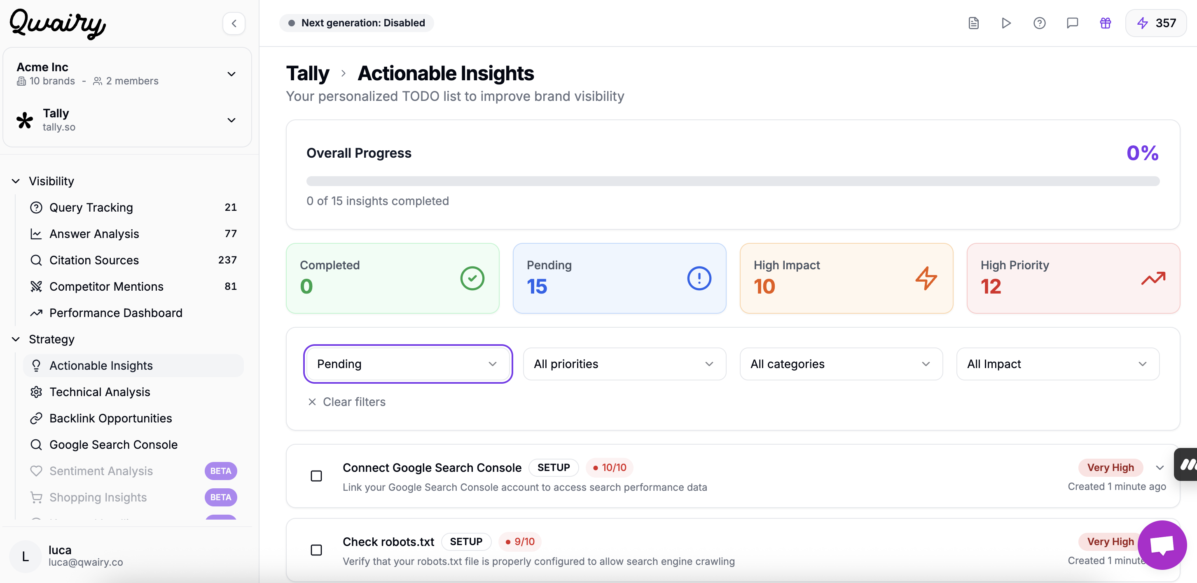
Task: Click the green check icon in Completed card
Action: tap(472, 278)
